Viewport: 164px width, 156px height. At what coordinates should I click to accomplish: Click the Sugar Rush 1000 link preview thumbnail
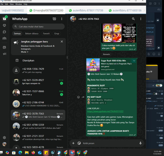pyautogui.click(x=93, y=65)
